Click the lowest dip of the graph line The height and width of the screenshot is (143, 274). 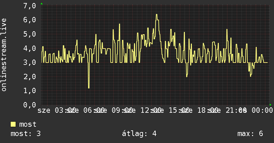(x=89, y=88)
